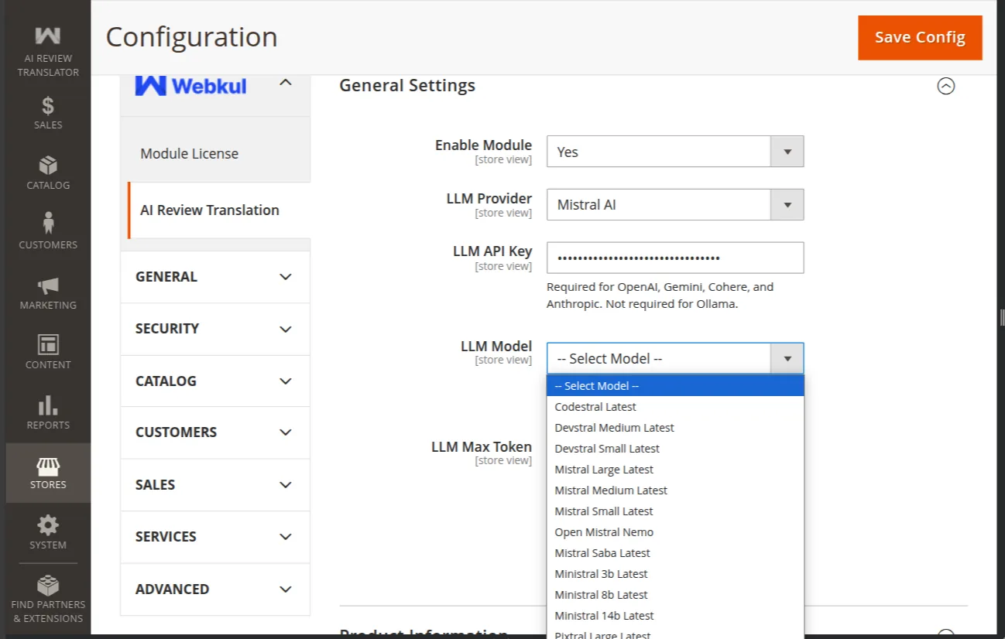
Task: Choose Mistral Saba Latest model
Action: click(675, 552)
